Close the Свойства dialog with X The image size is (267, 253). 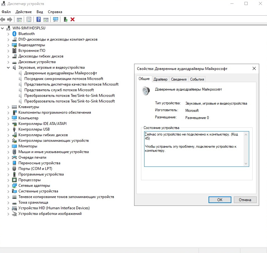(x=254, y=69)
